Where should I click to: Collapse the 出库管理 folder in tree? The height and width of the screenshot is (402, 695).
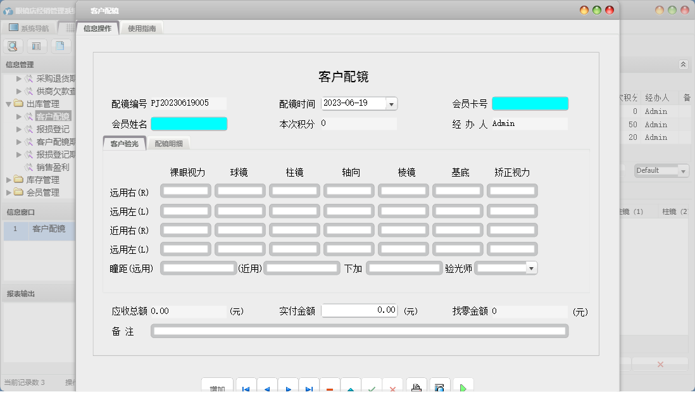pos(9,104)
